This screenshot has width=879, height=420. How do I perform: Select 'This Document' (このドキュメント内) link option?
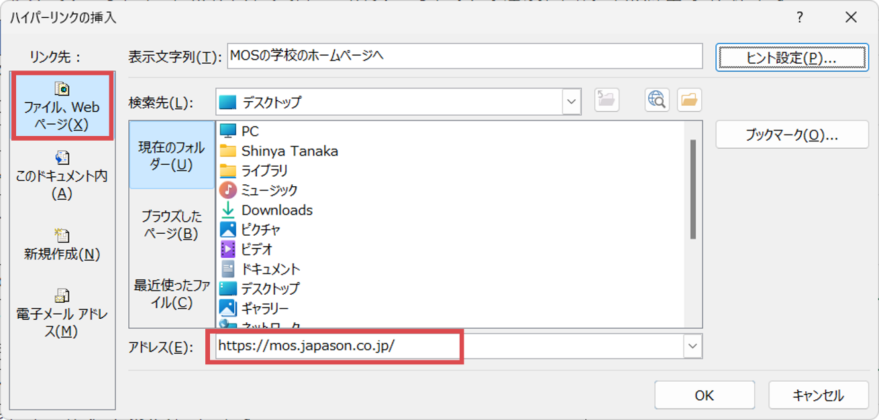click(x=62, y=176)
